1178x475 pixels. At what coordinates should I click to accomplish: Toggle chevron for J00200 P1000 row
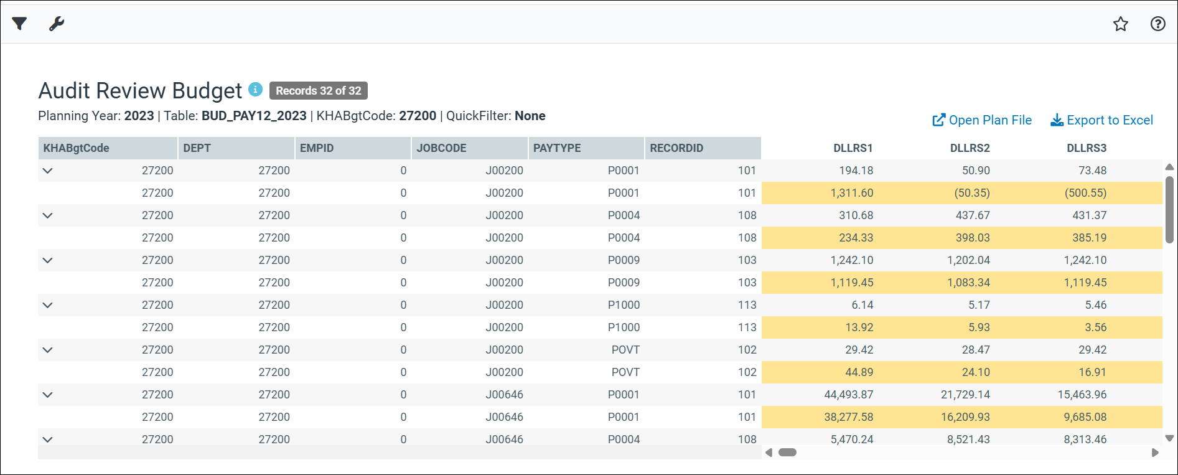pos(48,305)
